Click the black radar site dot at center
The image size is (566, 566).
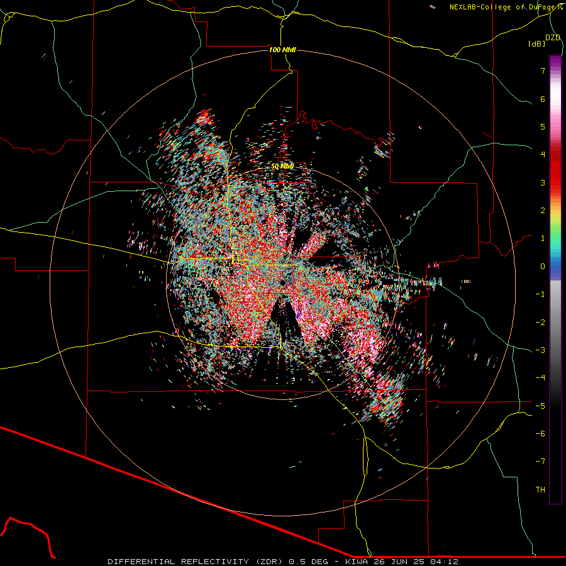(x=283, y=282)
